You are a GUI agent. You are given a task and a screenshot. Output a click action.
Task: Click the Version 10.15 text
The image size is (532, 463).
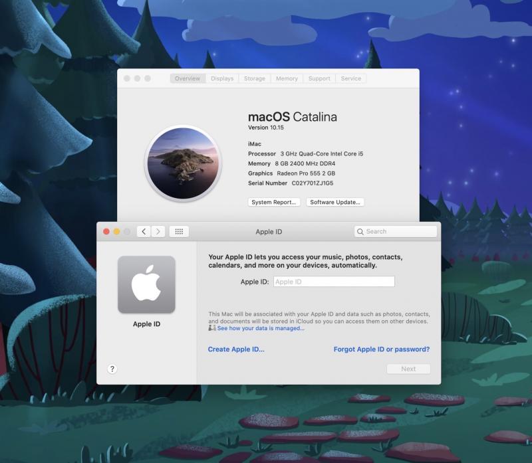265,128
